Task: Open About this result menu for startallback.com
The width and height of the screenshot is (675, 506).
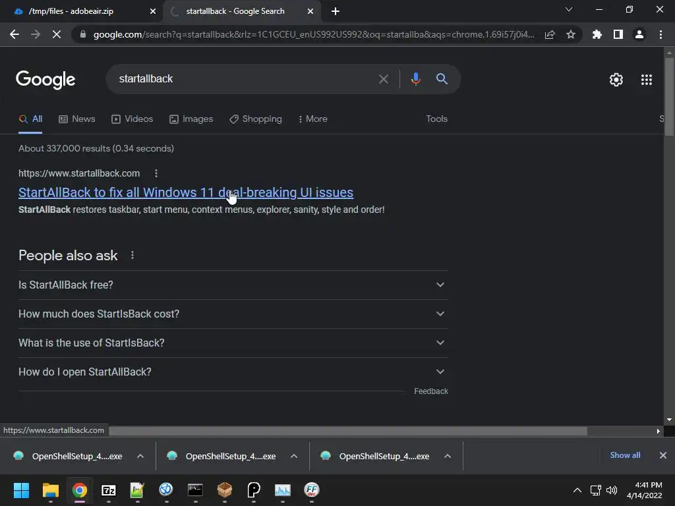Action: (156, 173)
